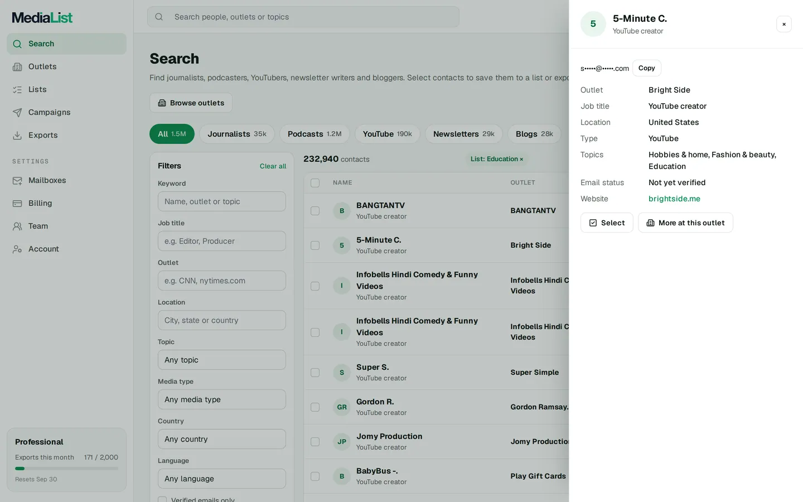This screenshot has width=803, height=502.
Task: Switch to the Journalists tab
Action: click(x=237, y=134)
